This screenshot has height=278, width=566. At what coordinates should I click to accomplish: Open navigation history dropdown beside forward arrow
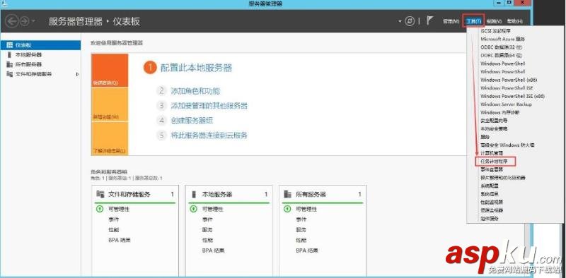click(33, 21)
